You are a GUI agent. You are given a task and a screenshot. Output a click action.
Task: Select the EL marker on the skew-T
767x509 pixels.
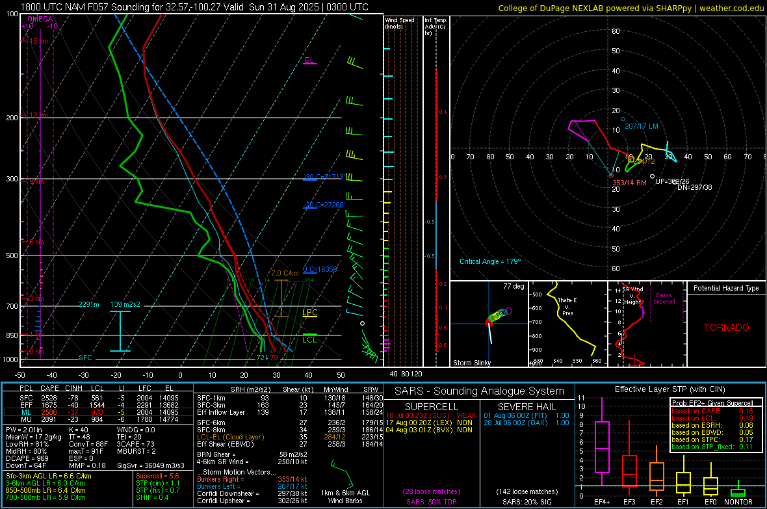tap(309, 60)
